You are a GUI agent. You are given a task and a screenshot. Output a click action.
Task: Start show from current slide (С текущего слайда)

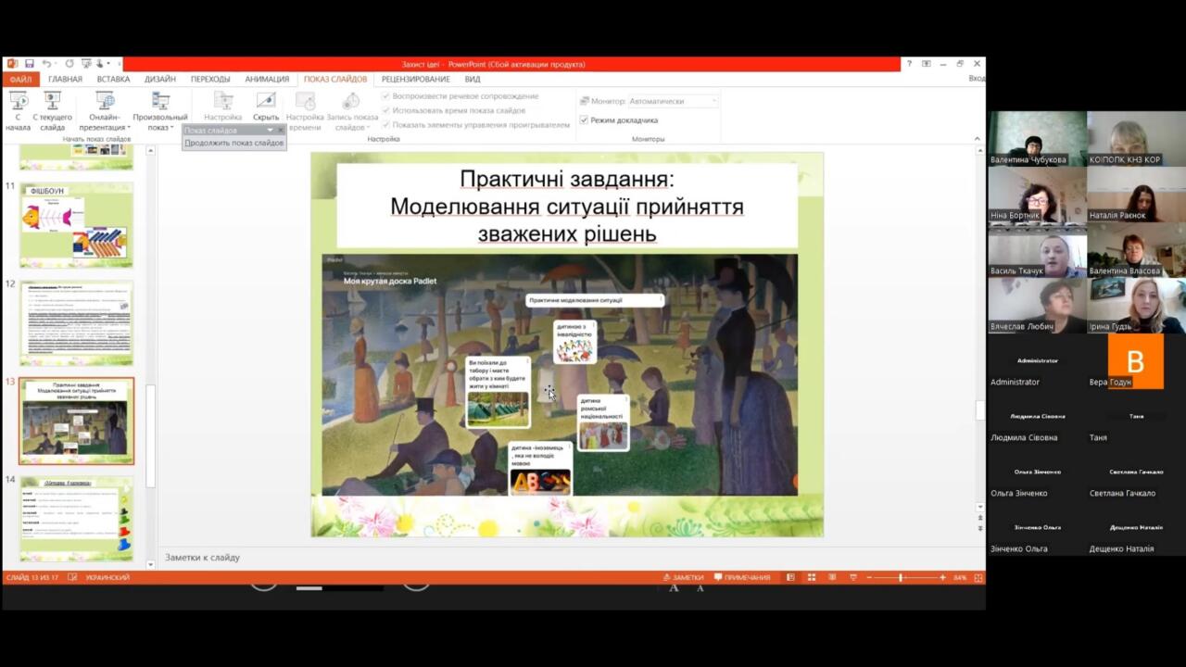coord(52,111)
